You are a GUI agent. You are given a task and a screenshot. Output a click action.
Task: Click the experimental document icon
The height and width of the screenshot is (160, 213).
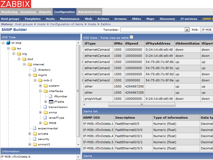(x=35, y=128)
